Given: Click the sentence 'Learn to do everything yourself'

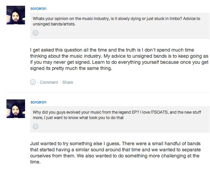Looking at the screenshot, I should tap(102, 62).
